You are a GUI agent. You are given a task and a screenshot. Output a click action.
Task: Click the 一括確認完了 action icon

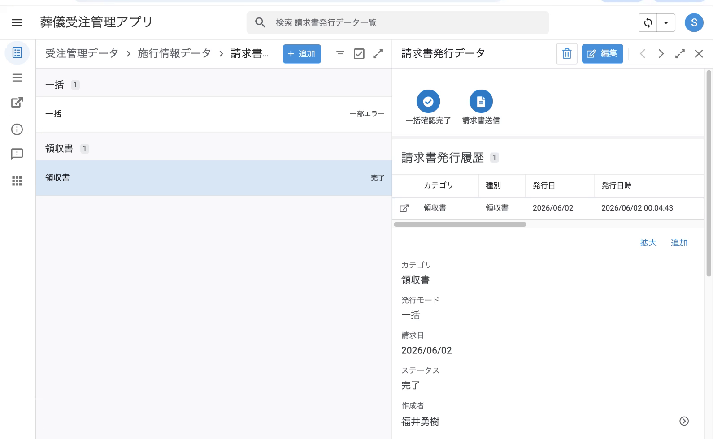click(428, 102)
